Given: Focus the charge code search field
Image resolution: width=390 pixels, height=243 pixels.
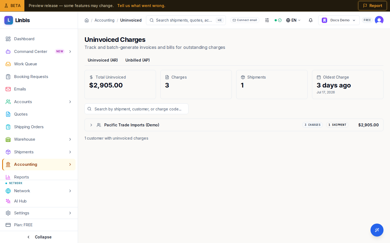Looking at the screenshot, I should 136,109.
